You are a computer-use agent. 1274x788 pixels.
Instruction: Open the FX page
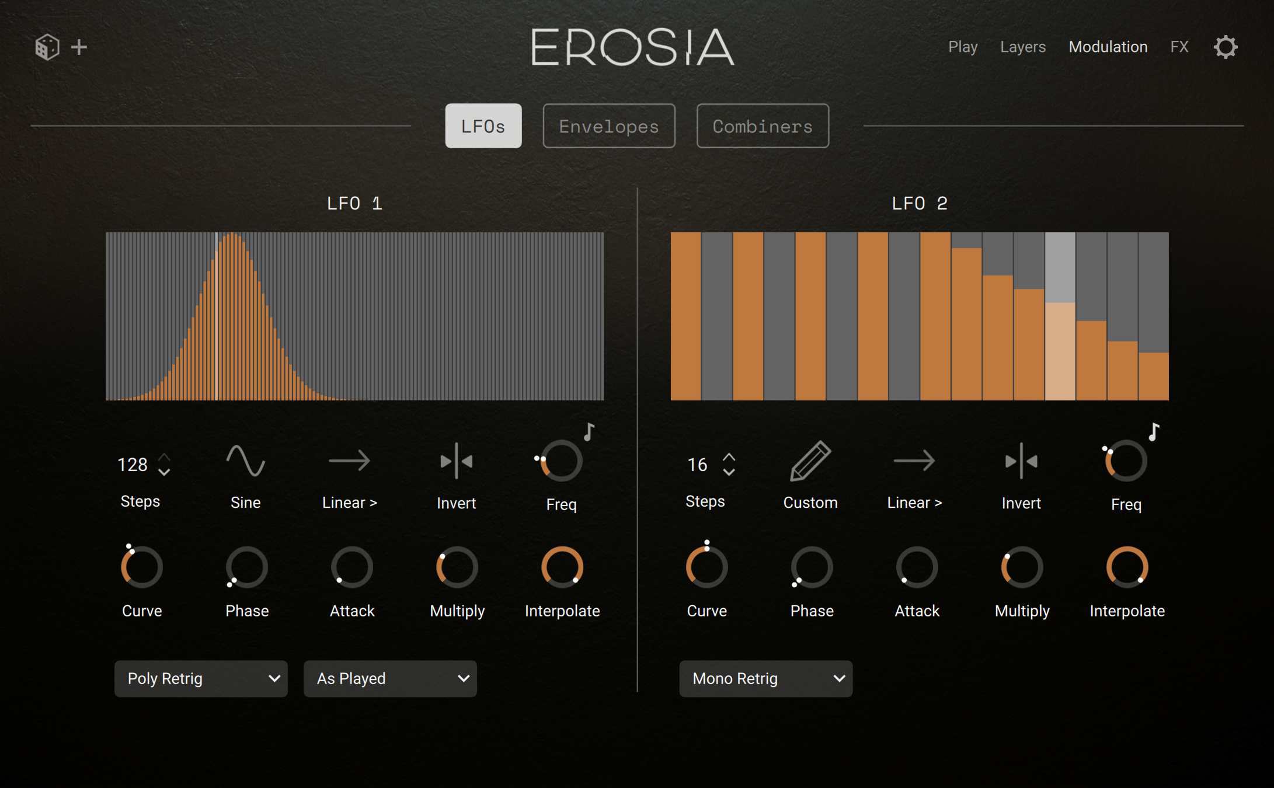[x=1179, y=47]
